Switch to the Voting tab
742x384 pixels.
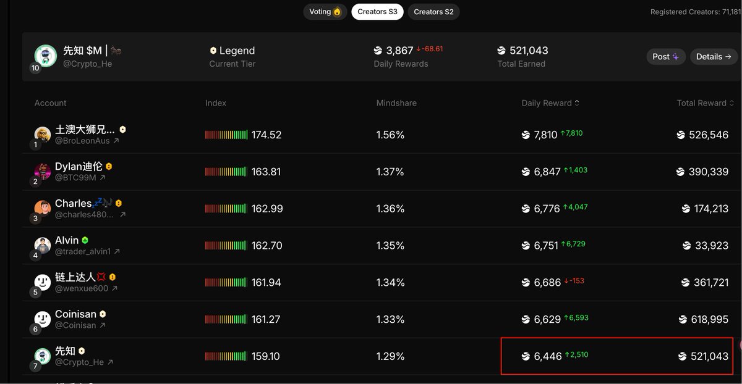[325, 12]
